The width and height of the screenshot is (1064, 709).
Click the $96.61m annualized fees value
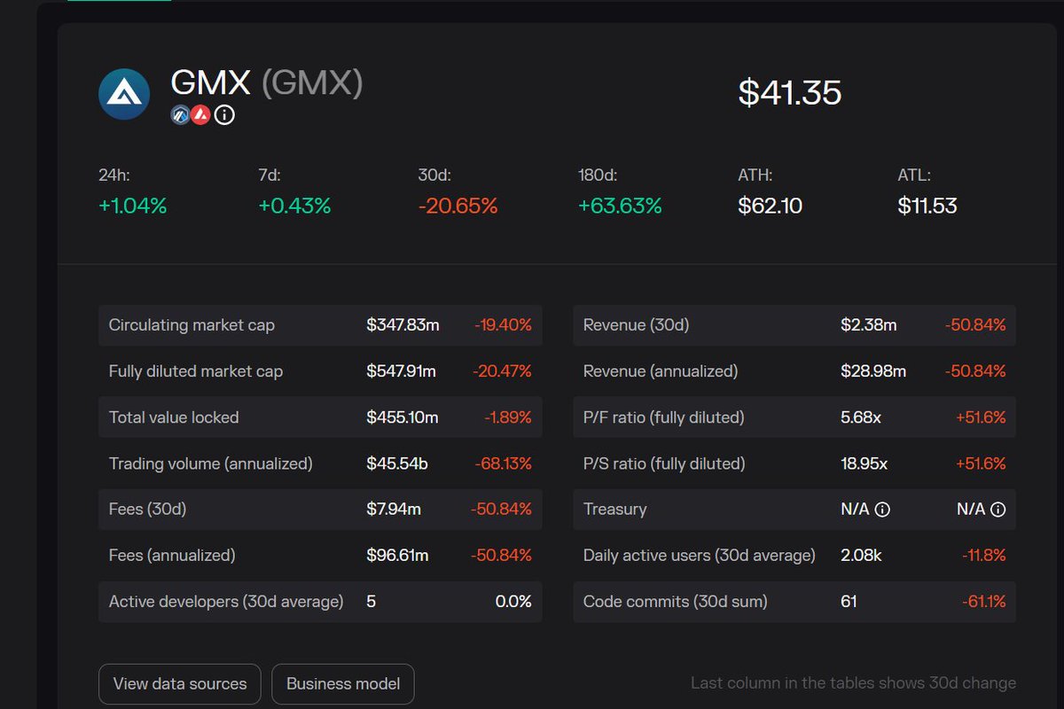[x=397, y=556]
